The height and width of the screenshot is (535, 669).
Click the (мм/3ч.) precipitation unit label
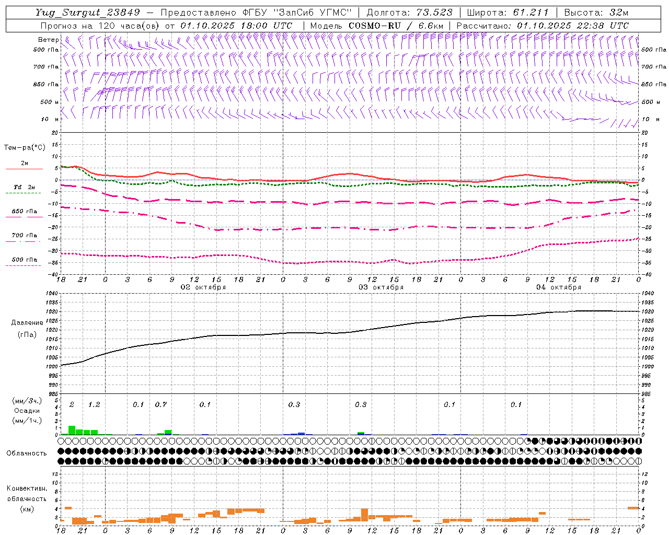pyautogui.click(x=27, y=401)
